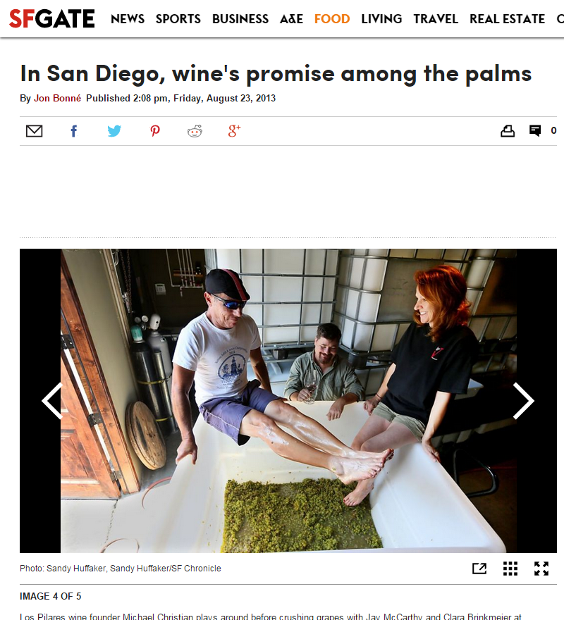
Task: Open the gallery in a popout window
Action: pos(479,569)
